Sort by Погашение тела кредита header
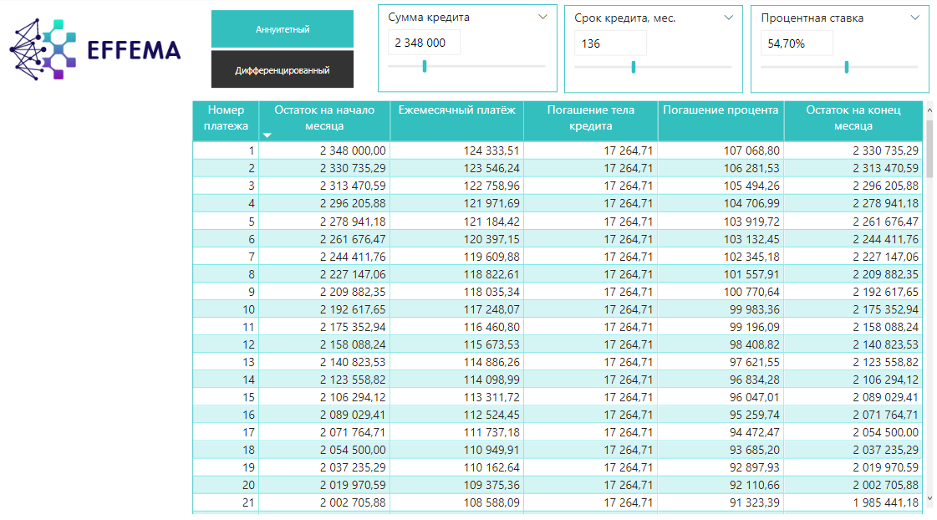 (x=590, y=118)
